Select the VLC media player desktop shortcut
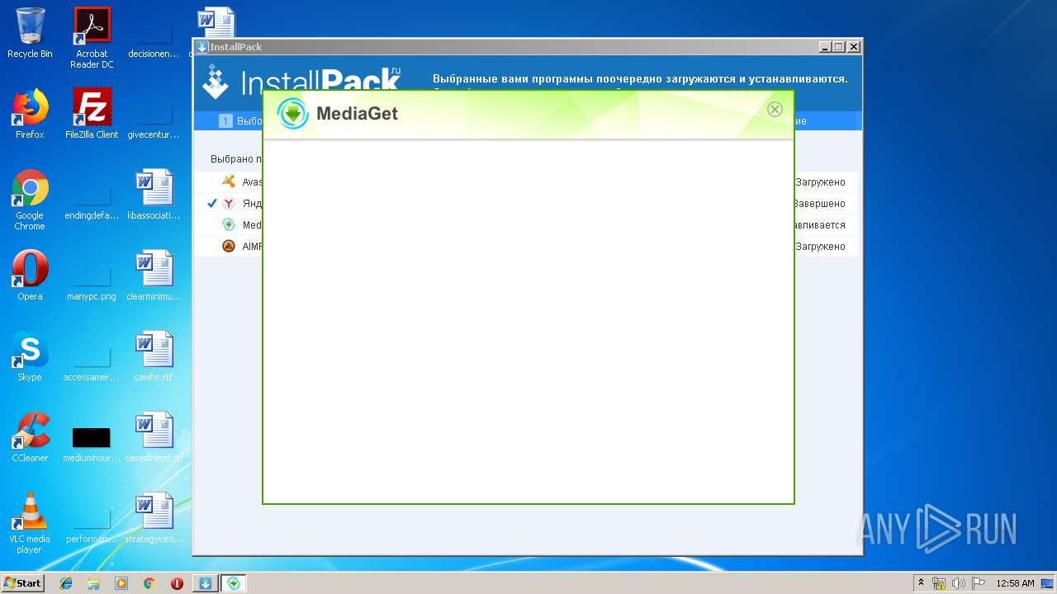1057x594 pixels. 30,523
